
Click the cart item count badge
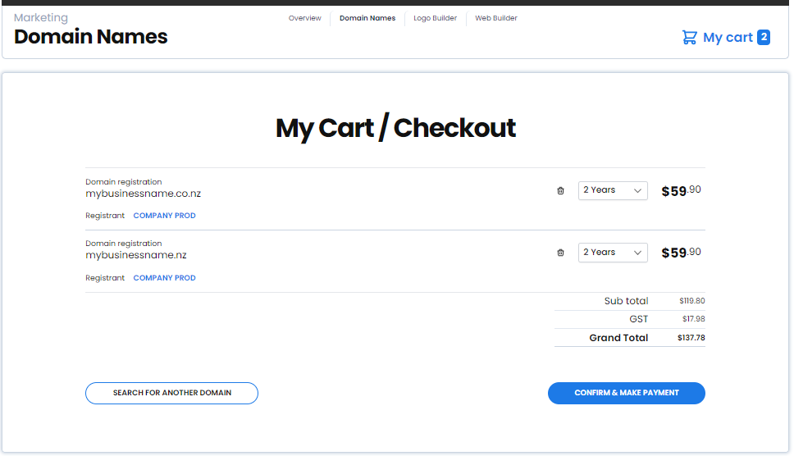click(764, 37)
